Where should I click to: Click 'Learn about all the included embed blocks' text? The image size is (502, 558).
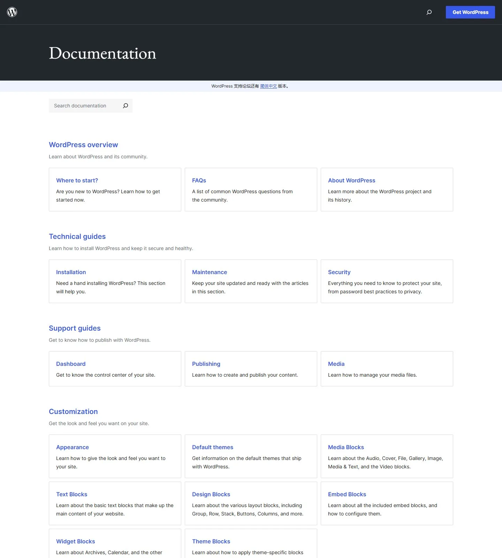click(x=382, y=510)
